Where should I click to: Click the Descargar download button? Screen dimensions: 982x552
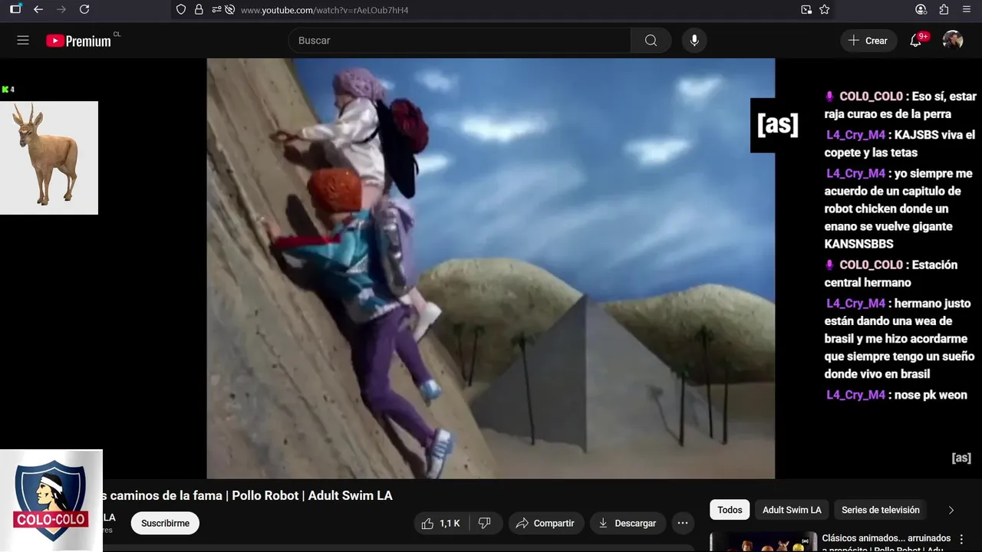pos(628,523)
